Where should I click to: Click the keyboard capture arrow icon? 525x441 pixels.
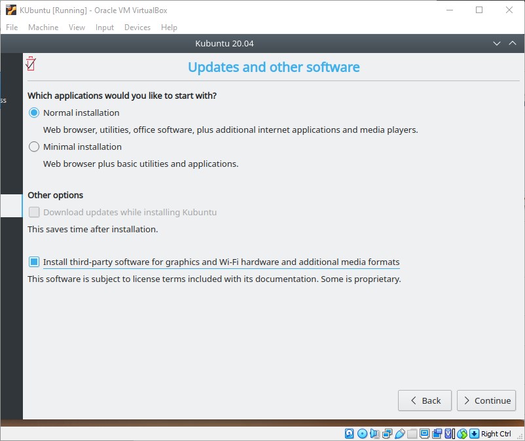474,434
